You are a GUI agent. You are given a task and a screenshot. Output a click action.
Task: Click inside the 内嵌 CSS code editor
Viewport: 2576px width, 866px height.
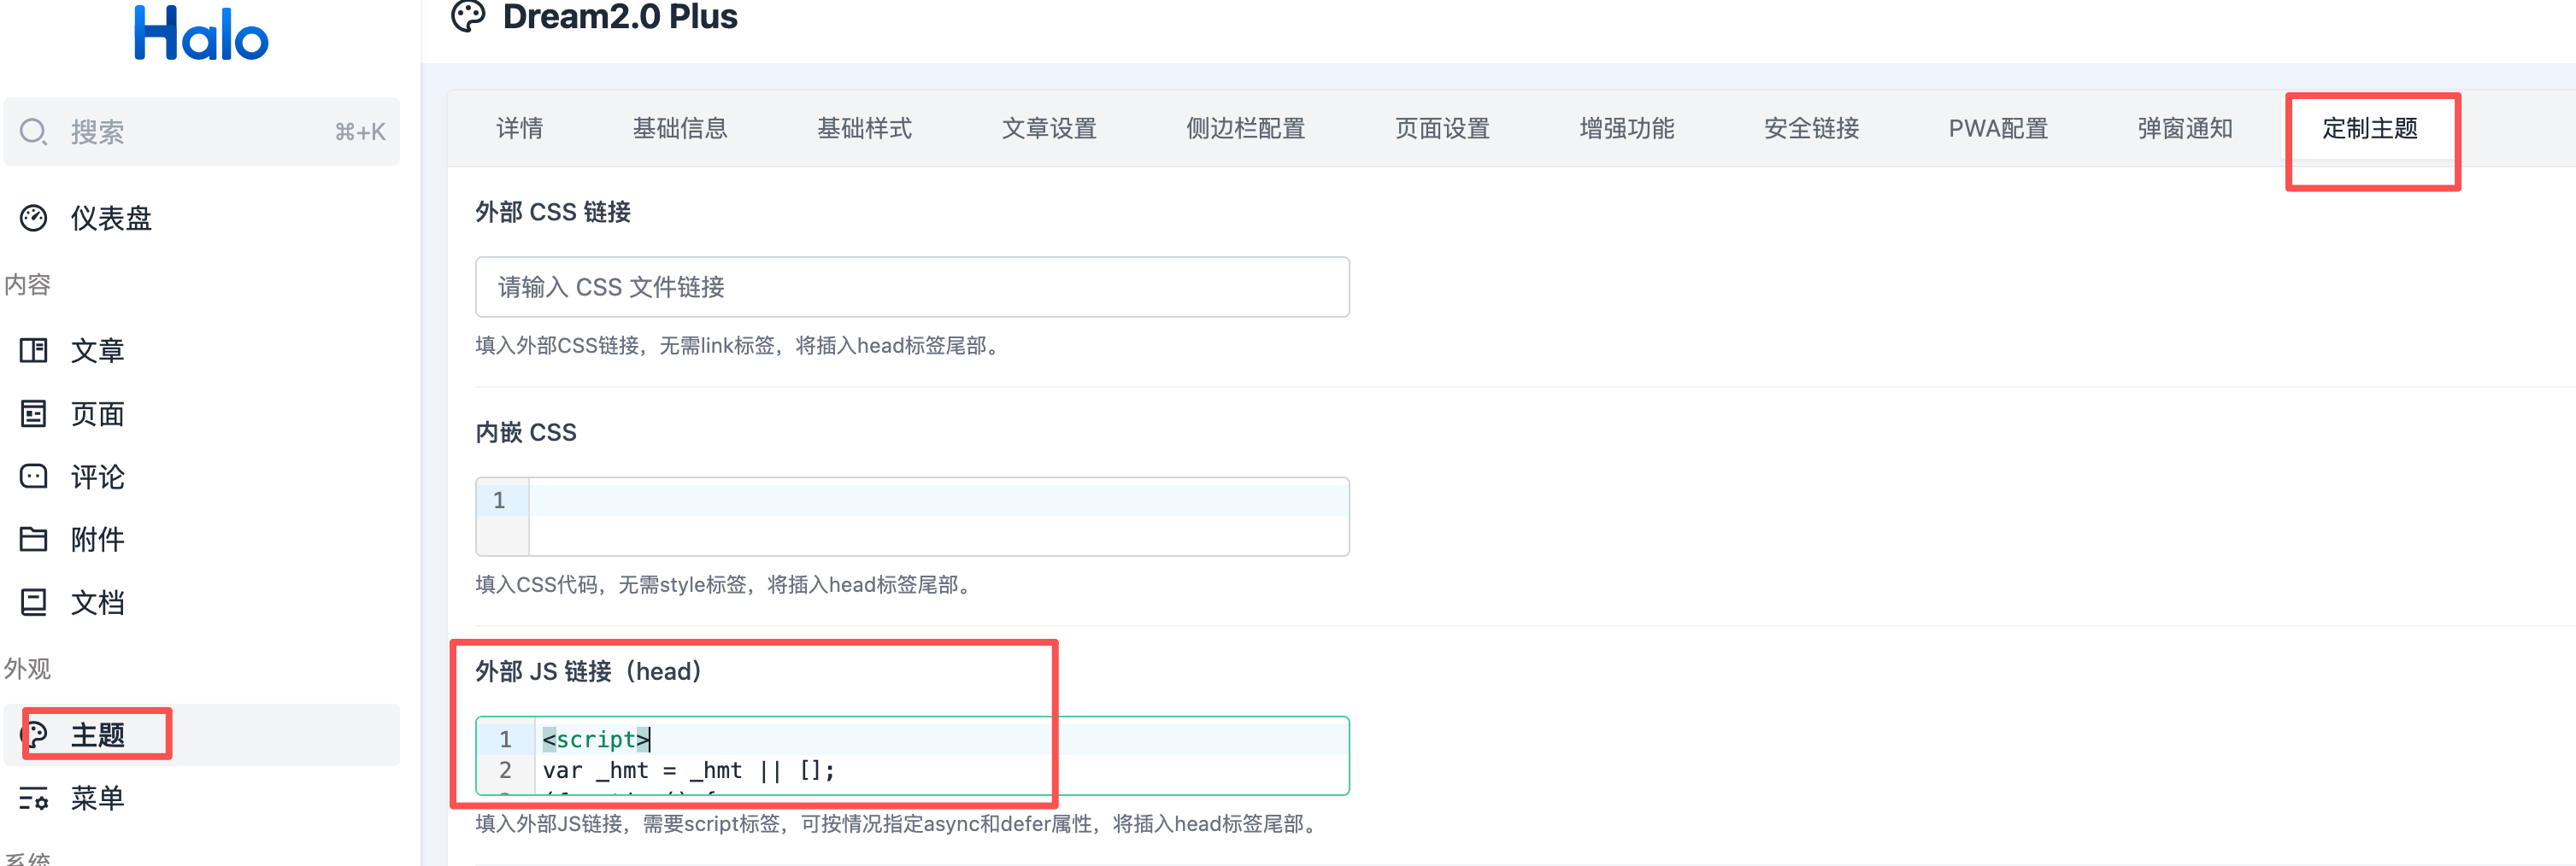938,517
